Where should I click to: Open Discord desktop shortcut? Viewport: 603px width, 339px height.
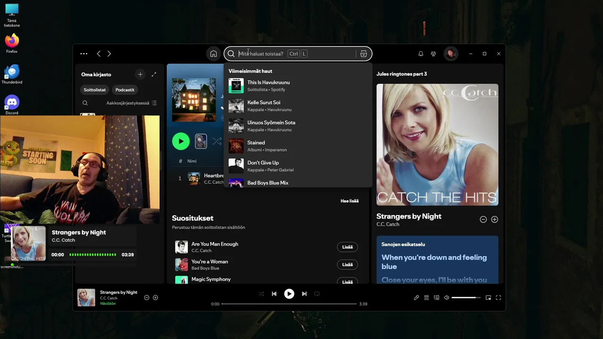click(12, 105)
